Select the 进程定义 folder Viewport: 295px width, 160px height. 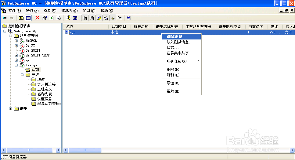pyautogui.click(x=45, y=89)
